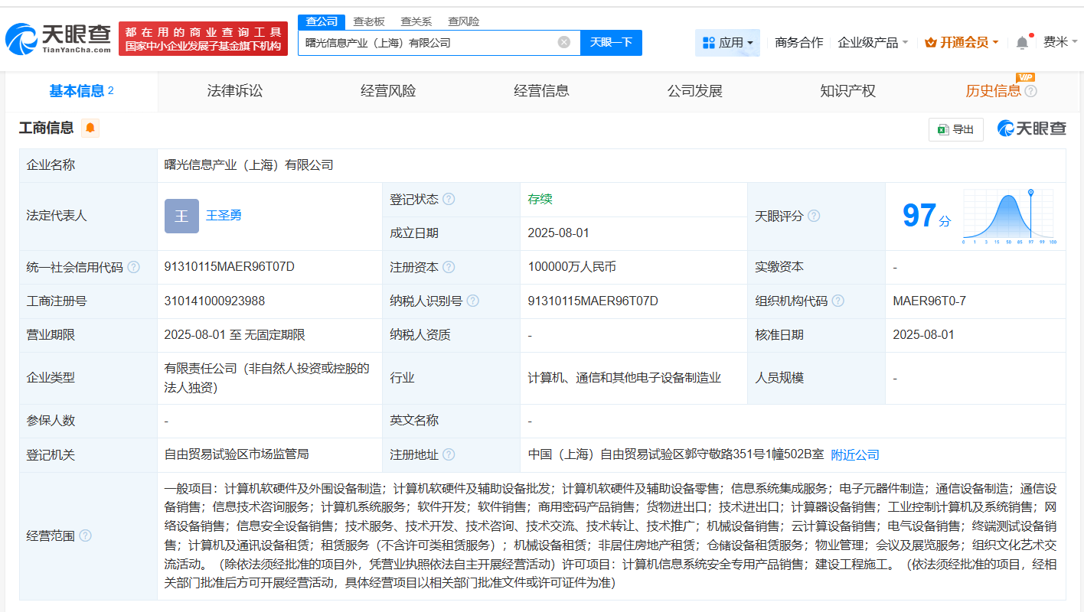Click the help icon beside 注册资本
This screenshot has height=612, width=1084.
450,267
